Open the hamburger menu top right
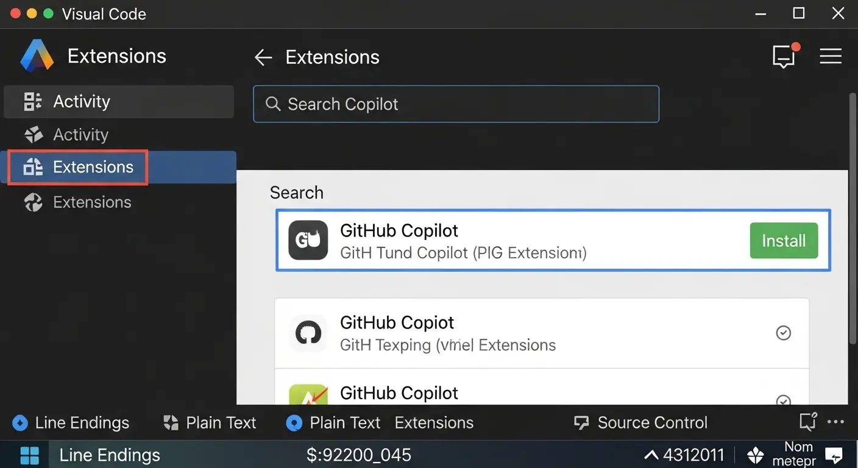 point(831,56)
